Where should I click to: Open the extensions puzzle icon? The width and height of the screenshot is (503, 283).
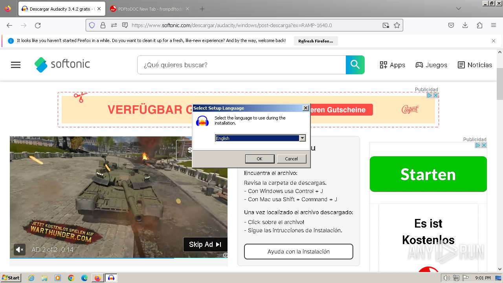tap(479, 25)
